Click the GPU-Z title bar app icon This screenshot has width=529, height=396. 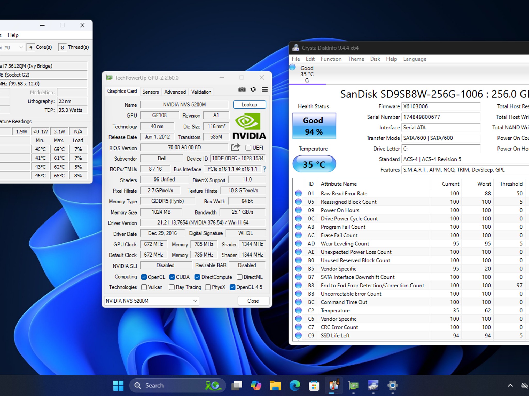109,78
